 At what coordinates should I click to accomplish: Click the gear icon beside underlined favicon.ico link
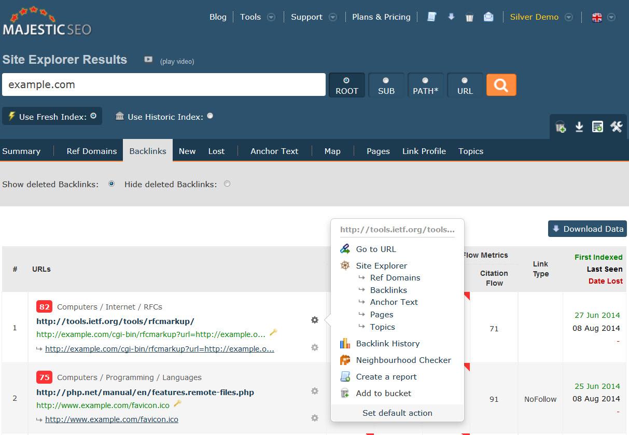[315, 417]
